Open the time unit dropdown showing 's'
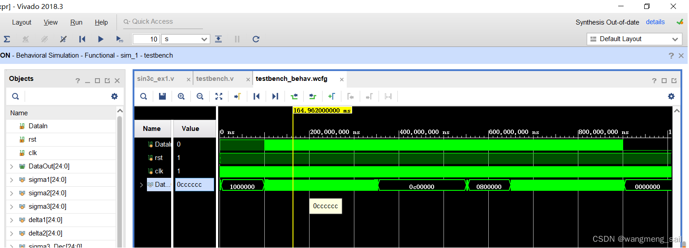The image size is (689, 248). click(185, 39)
